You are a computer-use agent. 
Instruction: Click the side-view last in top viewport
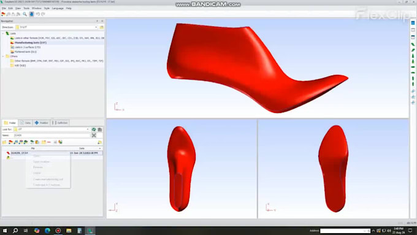click(258, 67)
